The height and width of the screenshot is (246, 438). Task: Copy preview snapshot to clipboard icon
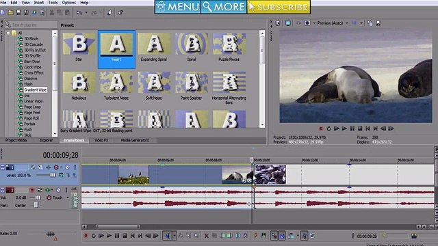click(x=370, y=23)
